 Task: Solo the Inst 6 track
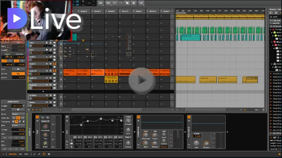click(x=51, y=43)
